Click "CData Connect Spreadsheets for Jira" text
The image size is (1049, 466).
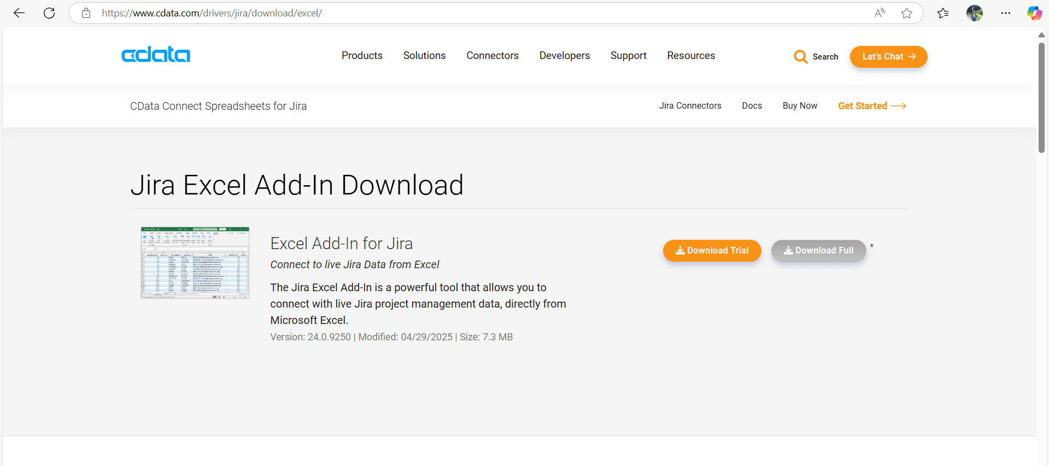click(x=219, y=106)
